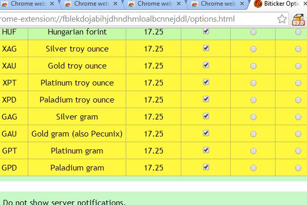This screenshot has height=205, width=307.
Task: Click the GAU currency code
Action: [9, 134]
